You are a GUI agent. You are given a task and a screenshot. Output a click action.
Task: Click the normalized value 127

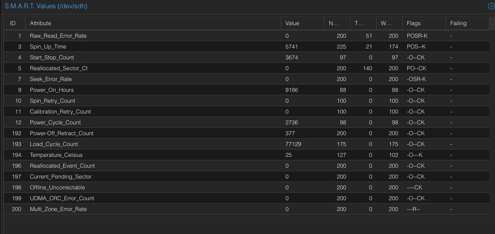(341, 155)
